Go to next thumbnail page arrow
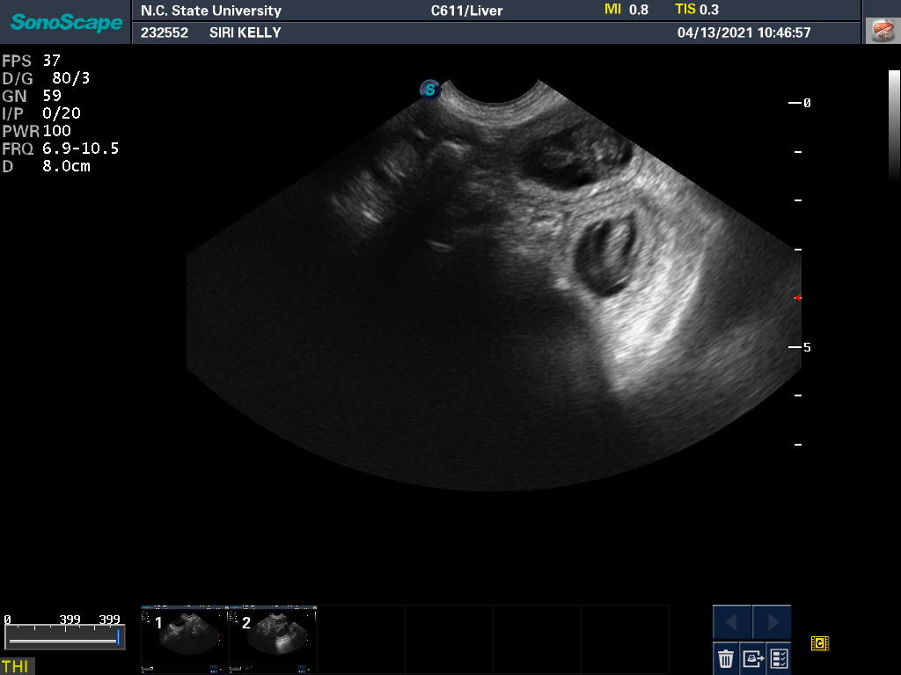The image size is (901, 675). pos(772,622)
